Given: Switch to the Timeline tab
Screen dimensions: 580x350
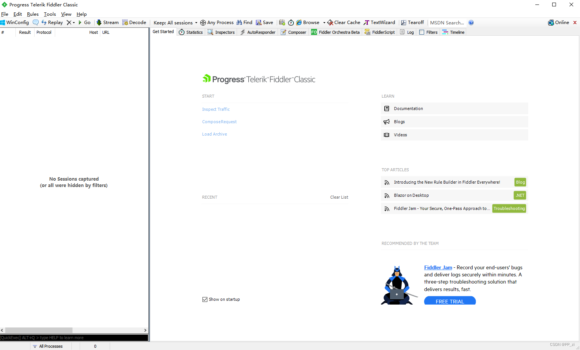Looking at the screenshot, I should point(453,32).
